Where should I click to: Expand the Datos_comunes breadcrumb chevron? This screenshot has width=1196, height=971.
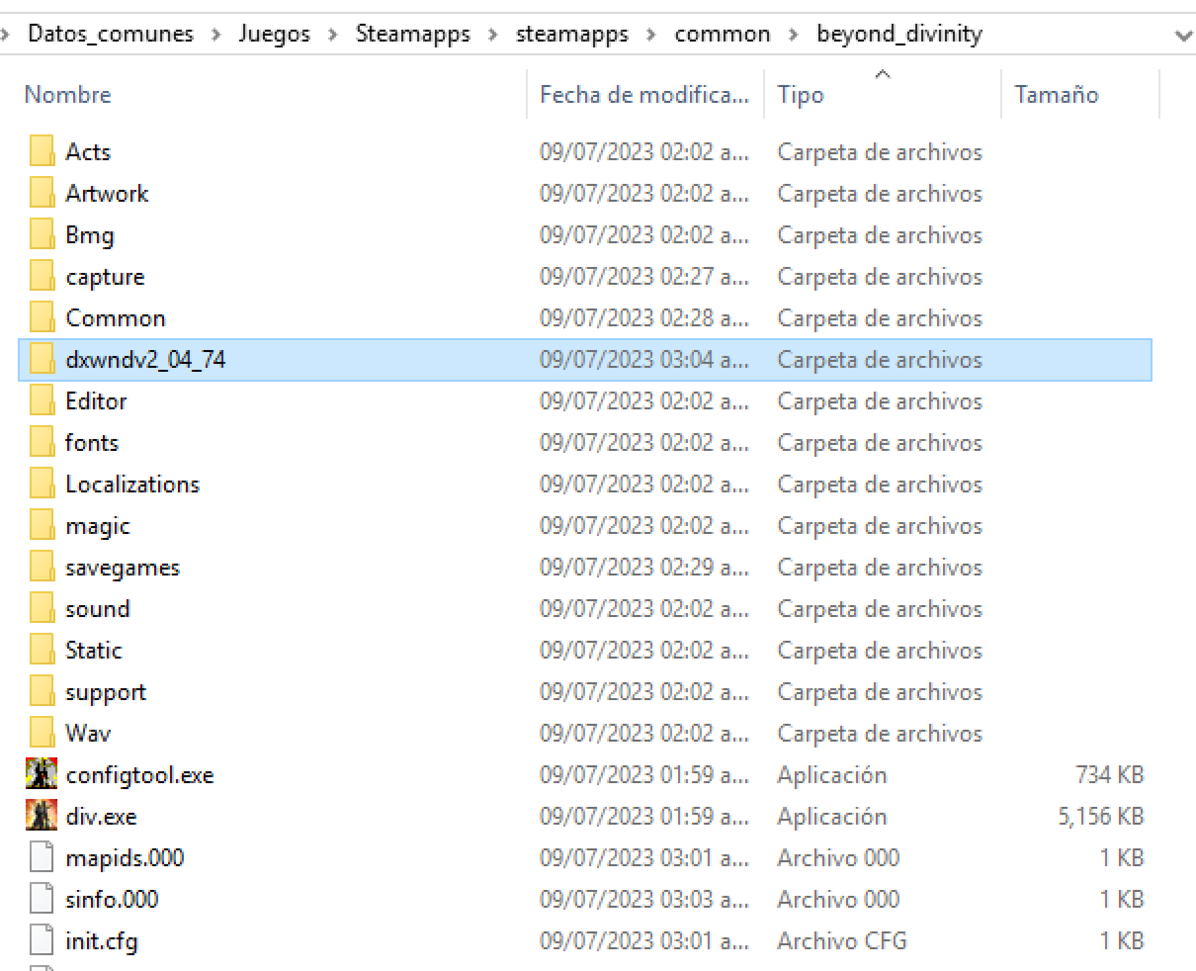point(216,34)
